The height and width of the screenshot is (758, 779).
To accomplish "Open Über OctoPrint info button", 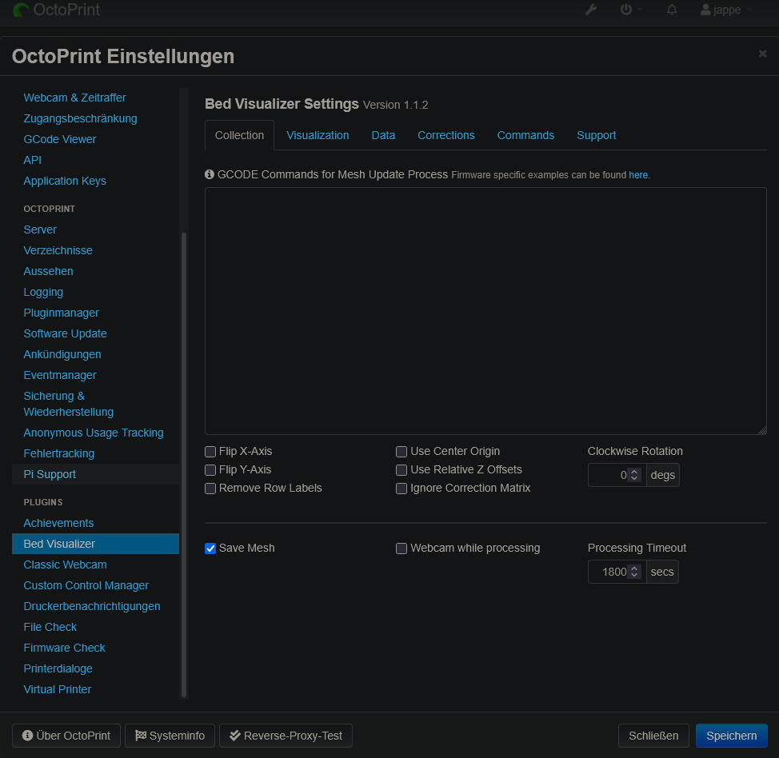I will (x=66, y=736).
